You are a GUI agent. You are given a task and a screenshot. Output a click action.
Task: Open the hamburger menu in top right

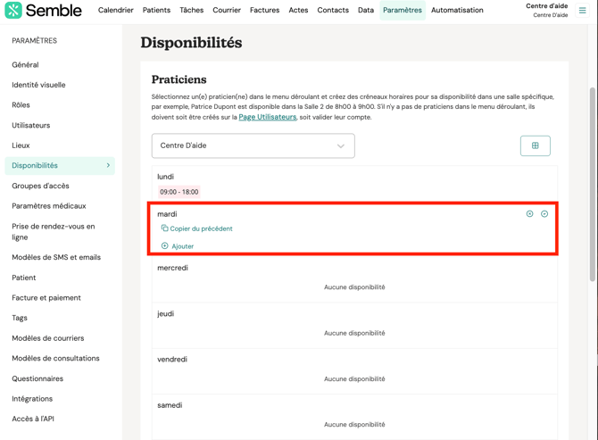583,11
